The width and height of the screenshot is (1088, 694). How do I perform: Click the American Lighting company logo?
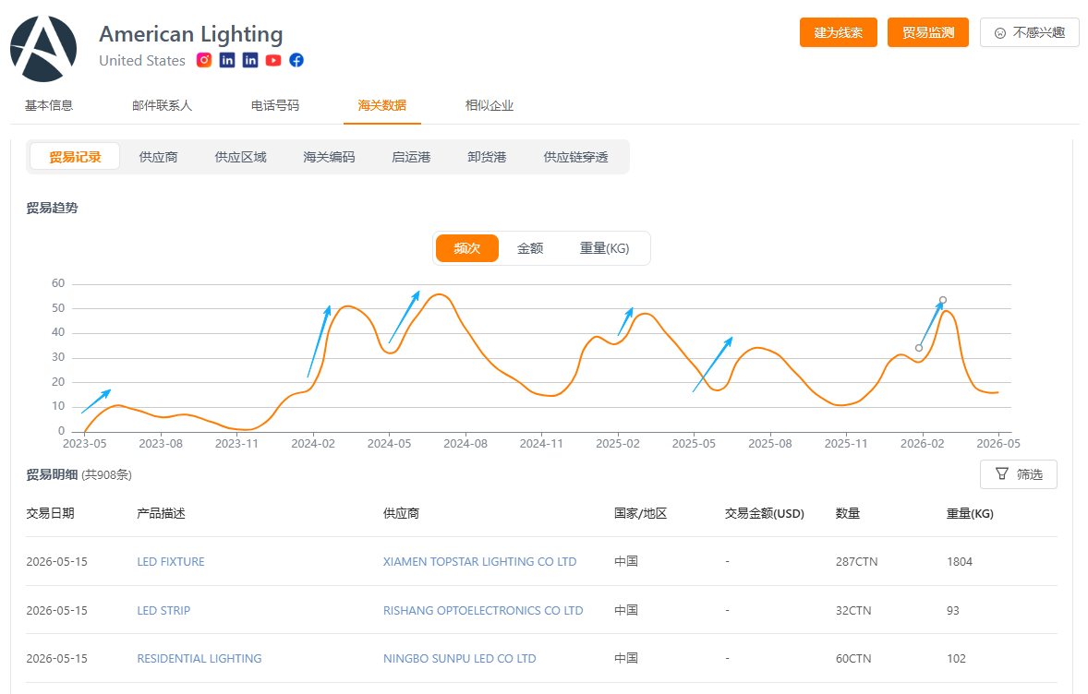point(43,49)
